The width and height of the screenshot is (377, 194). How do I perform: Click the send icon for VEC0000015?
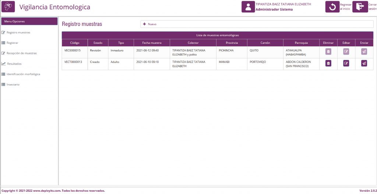(364, 52)
